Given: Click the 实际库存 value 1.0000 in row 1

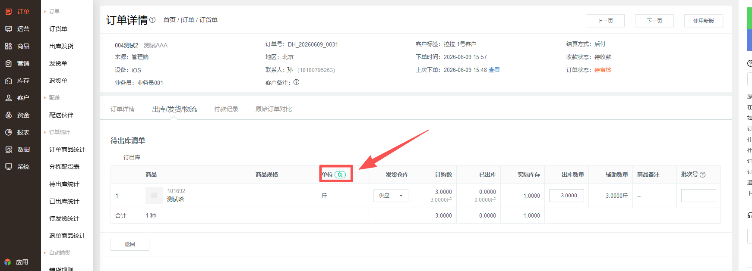Looking at the screenshot, I should [x=531, y=196].
